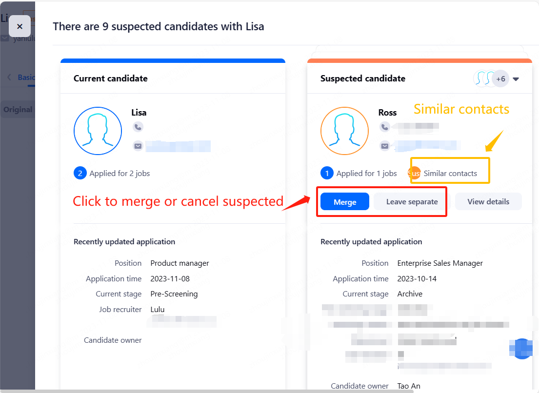
Task: Select the Original tab on left
Action: pos(18,109)
